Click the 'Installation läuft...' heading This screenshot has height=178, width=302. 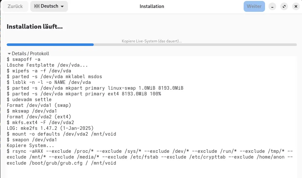35,26
